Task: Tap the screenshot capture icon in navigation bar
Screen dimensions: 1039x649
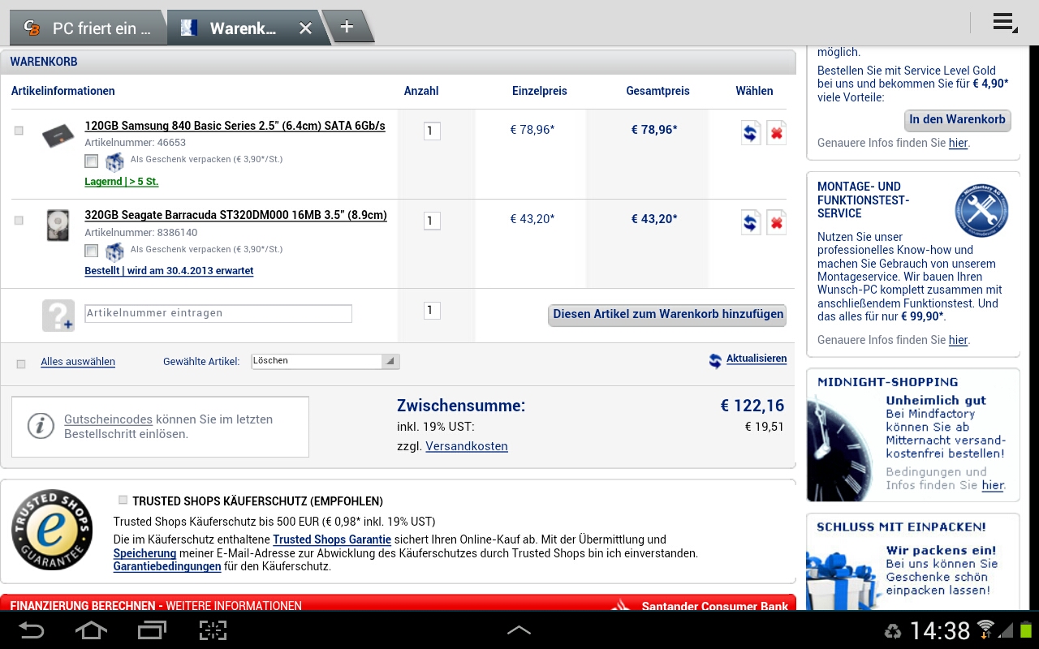Action: 213,630
